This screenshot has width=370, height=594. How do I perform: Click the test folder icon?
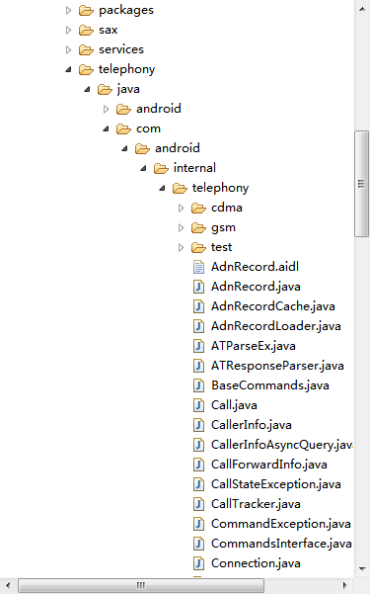pos(198,248)
